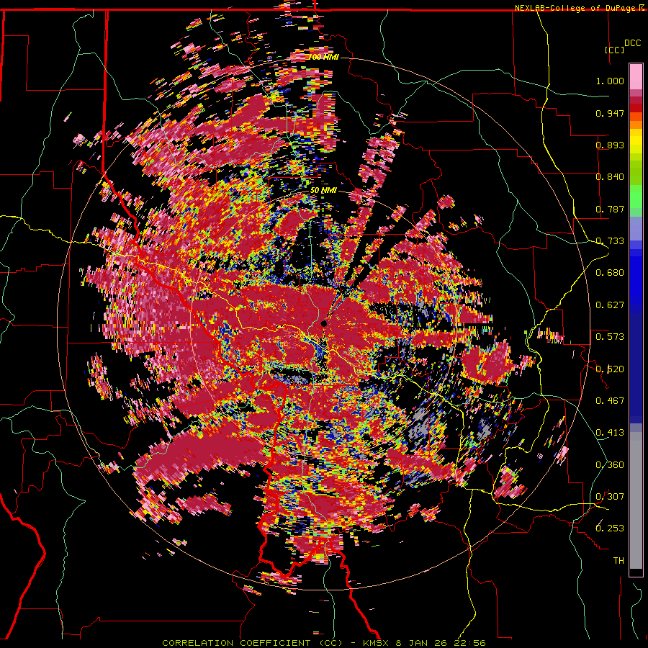The image size is (648, 648).
Task: Click the Correlation Coefficient KMSX caption text
Action: point(323,643)
